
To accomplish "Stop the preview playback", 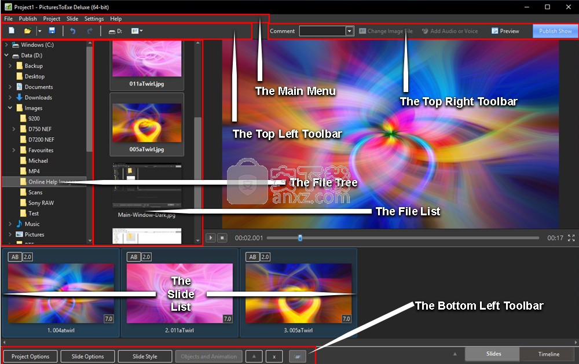I will point(222,238).
